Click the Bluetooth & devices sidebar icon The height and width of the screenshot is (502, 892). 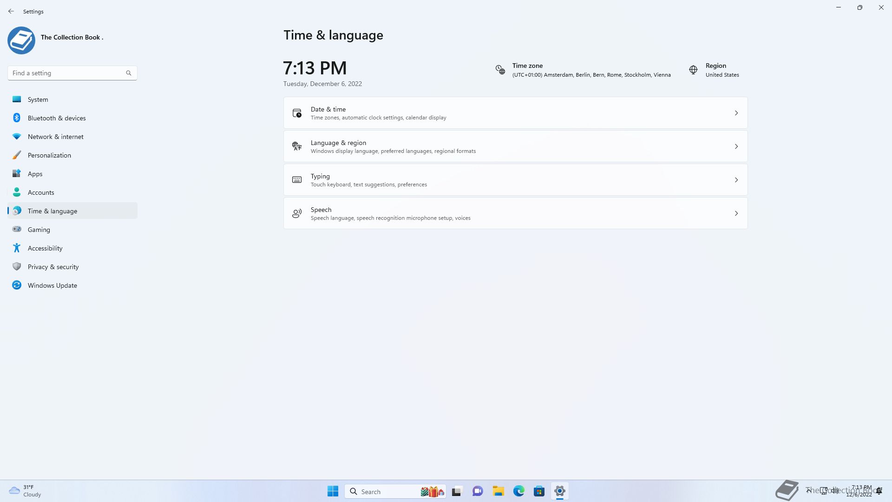[x=17, y=118]
